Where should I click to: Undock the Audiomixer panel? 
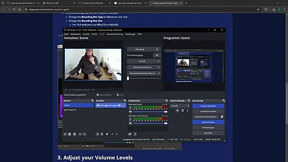point(166,101)
